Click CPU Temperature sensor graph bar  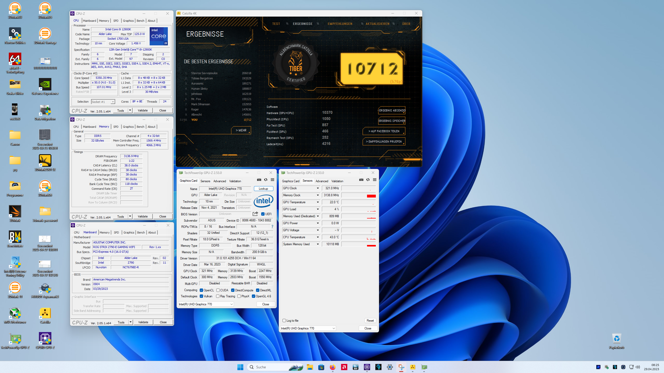[x=358, y=237]
